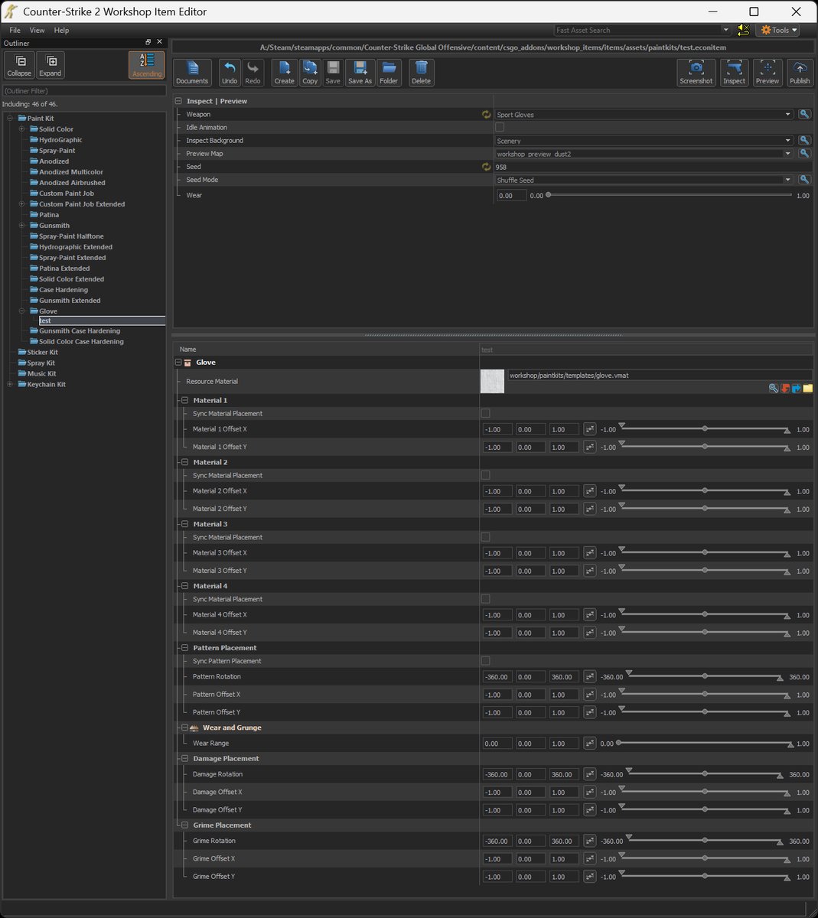
Task: Click the muted speaker sound icon
Action: point(743,30)
